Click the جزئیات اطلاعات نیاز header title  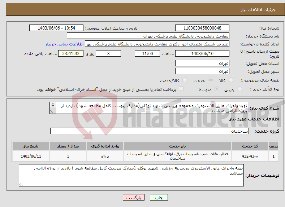(258, 10)
